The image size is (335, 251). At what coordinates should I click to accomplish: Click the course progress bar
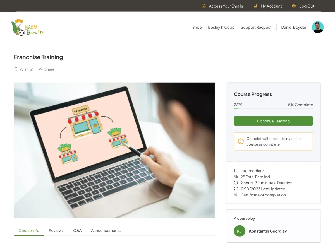pos(274,108)
